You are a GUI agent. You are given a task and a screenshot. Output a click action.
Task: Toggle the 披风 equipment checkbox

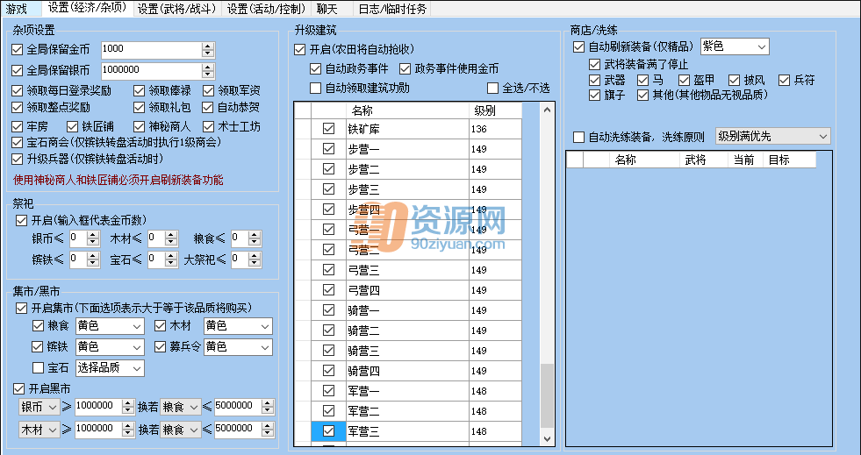[x=734, y=81]
